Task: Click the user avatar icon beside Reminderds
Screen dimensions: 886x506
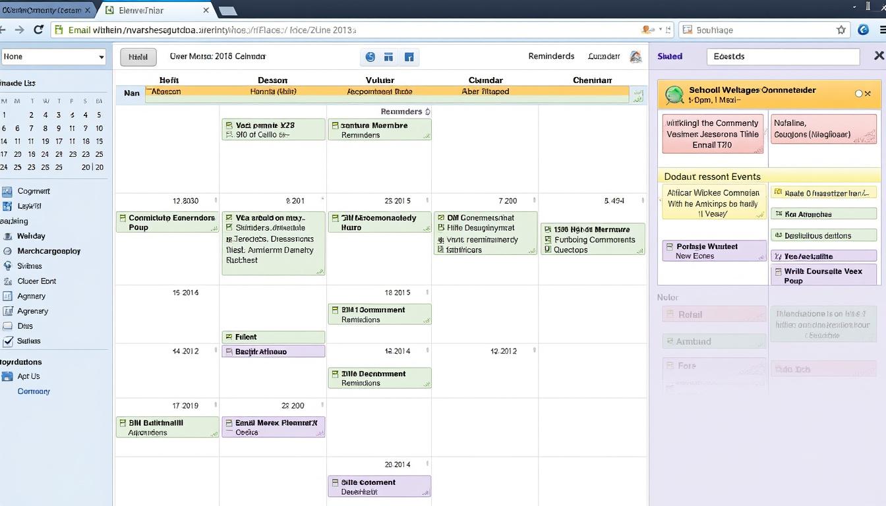Action: (x=635, y=57)
